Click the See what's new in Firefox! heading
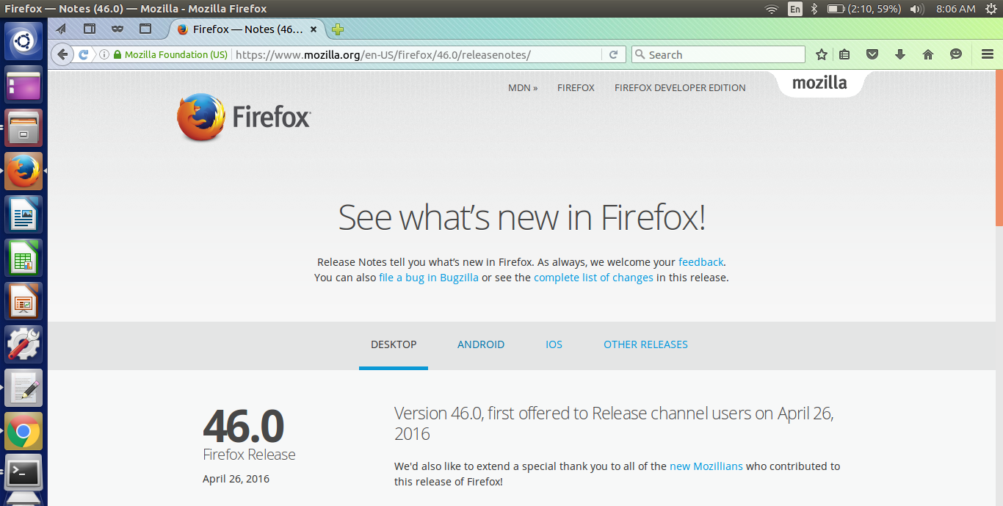This screenshot has width=1003, height=506. click(521, 217)
